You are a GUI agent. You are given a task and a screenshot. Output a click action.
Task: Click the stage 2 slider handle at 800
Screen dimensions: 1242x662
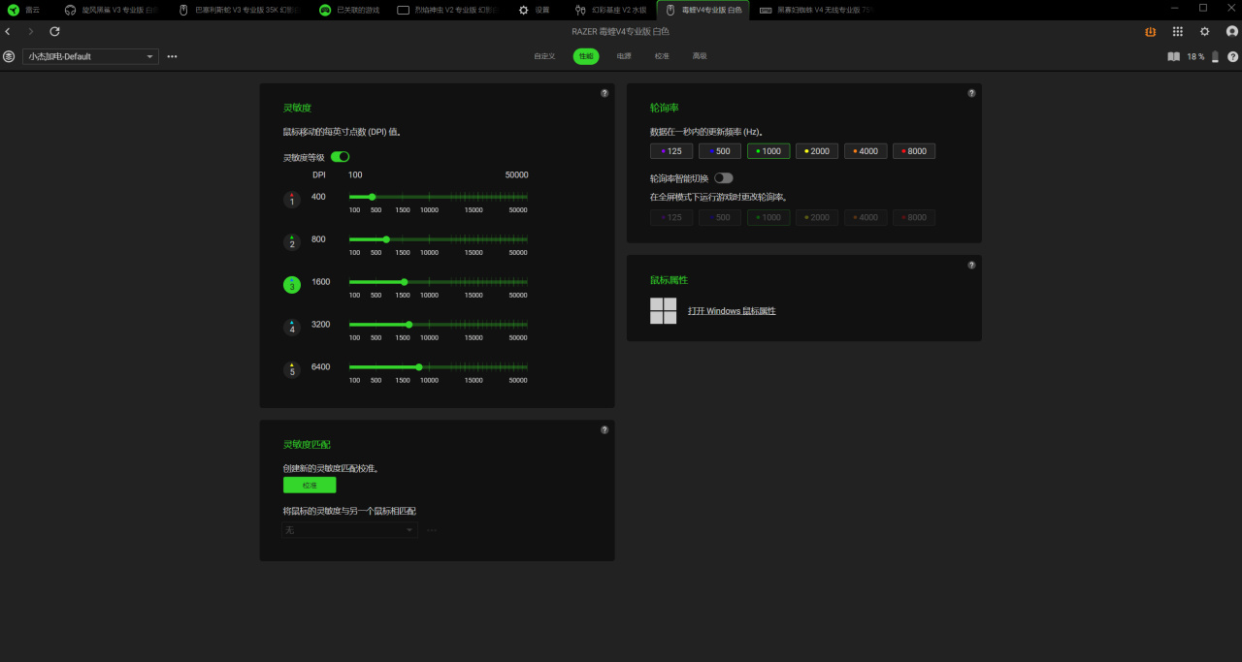386,239
